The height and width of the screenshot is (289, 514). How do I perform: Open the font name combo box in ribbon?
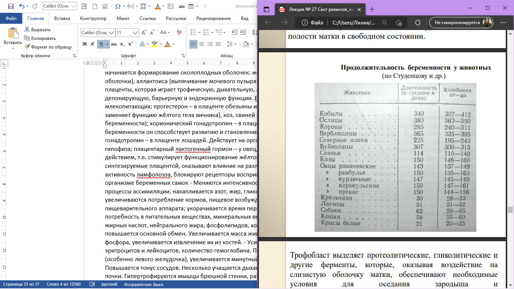coord(98,33)
